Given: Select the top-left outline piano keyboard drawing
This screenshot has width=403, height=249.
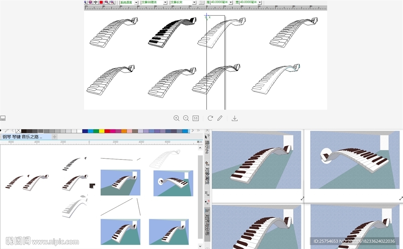Looking at the screenshot, I should (x=114, y=32).
